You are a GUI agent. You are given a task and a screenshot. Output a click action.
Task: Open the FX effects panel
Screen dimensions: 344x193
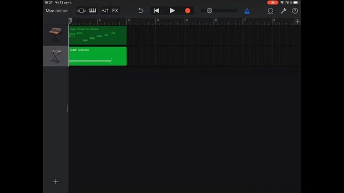pos(115,11)
